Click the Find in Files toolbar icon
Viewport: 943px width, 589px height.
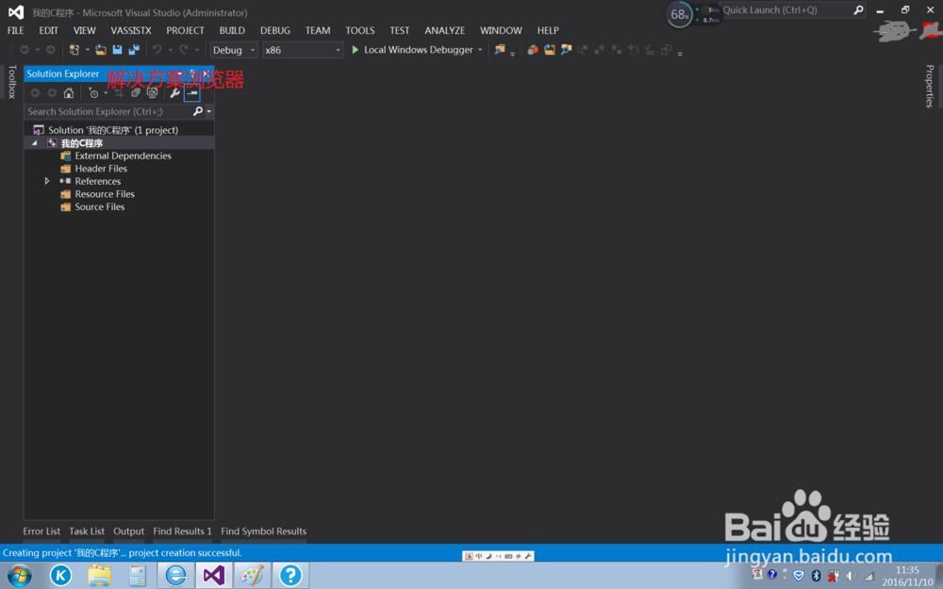[x=499, y=50]
